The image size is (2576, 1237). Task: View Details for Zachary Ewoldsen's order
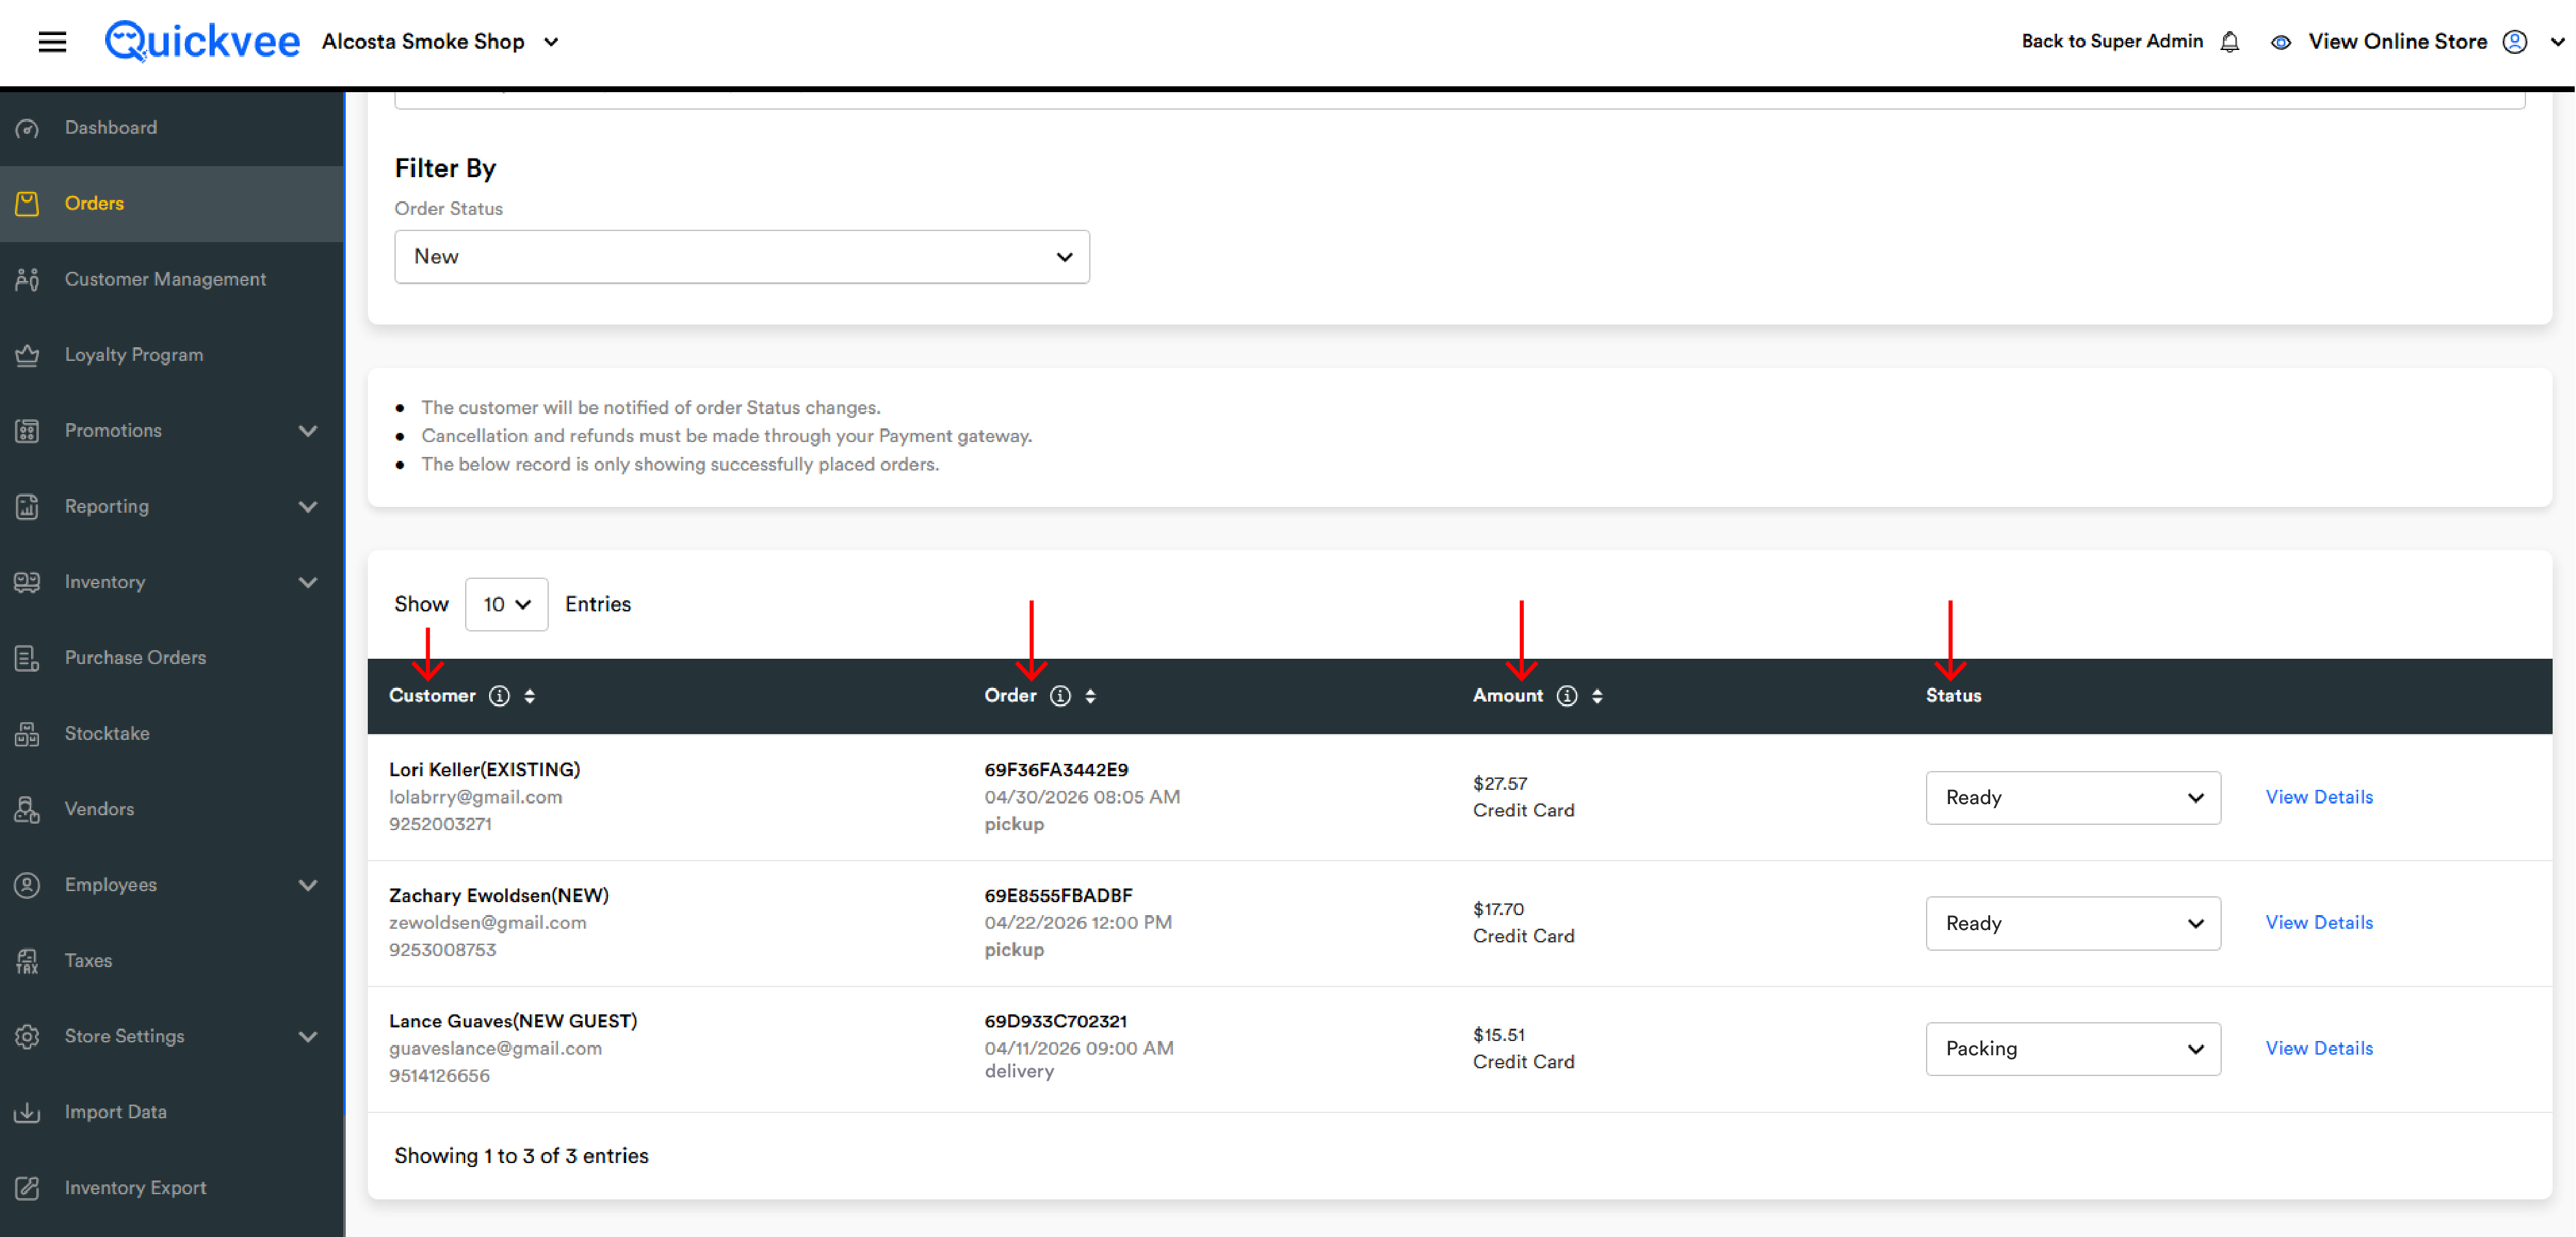pyautogui.click(x=2318, y=923)
